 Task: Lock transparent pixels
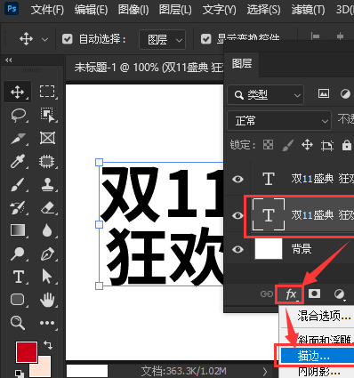click(268, 145)
